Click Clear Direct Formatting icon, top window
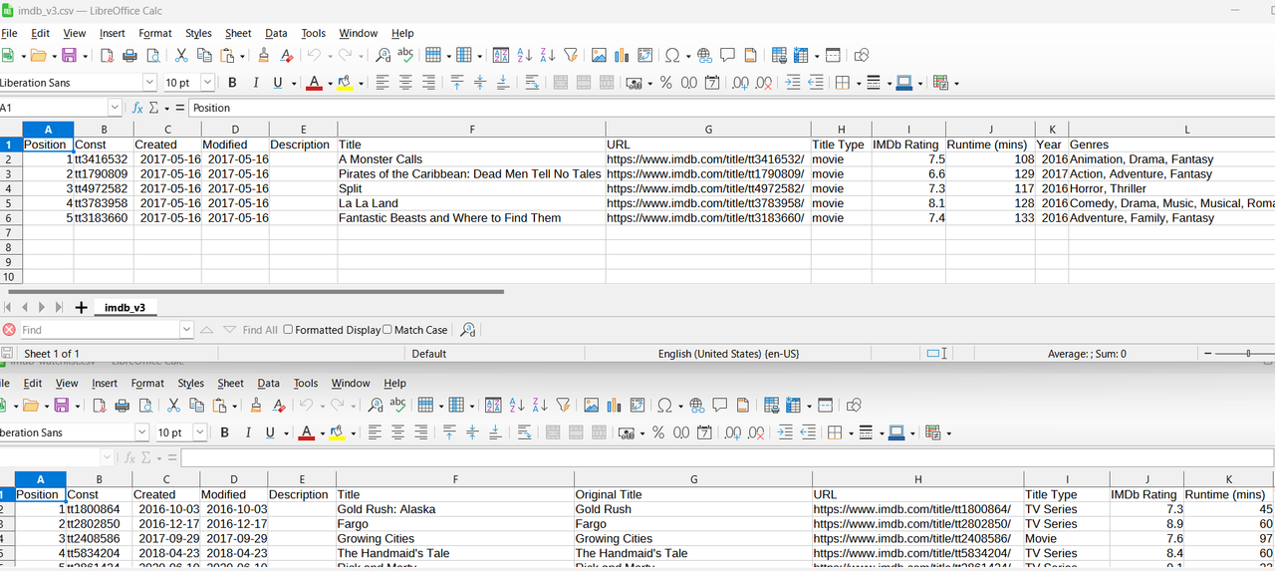The height and width of the screenshot is (571, 1275). (x=287, y=55)
